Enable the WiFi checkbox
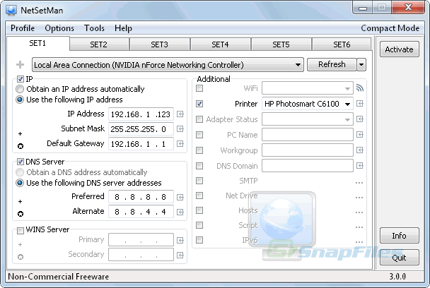The height and width of the screenshot is (288, 430). pos(199,88)
